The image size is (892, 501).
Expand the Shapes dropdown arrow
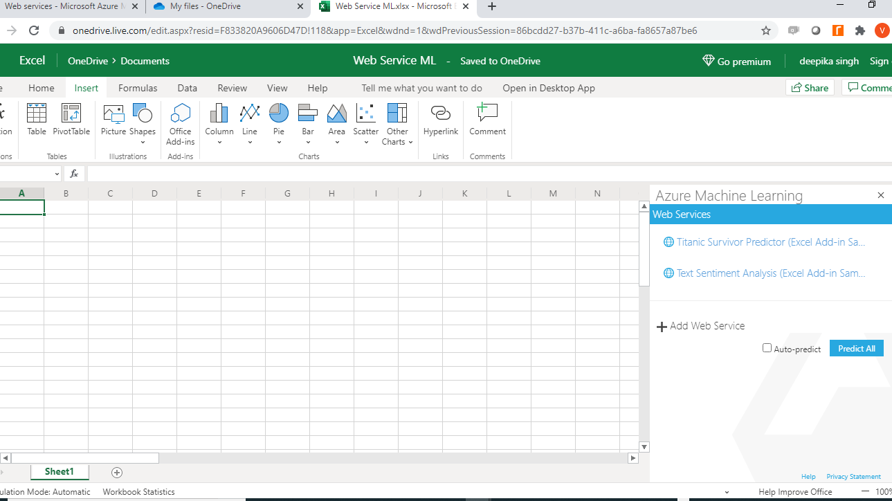pyautogui.click(x=143, y=143)
